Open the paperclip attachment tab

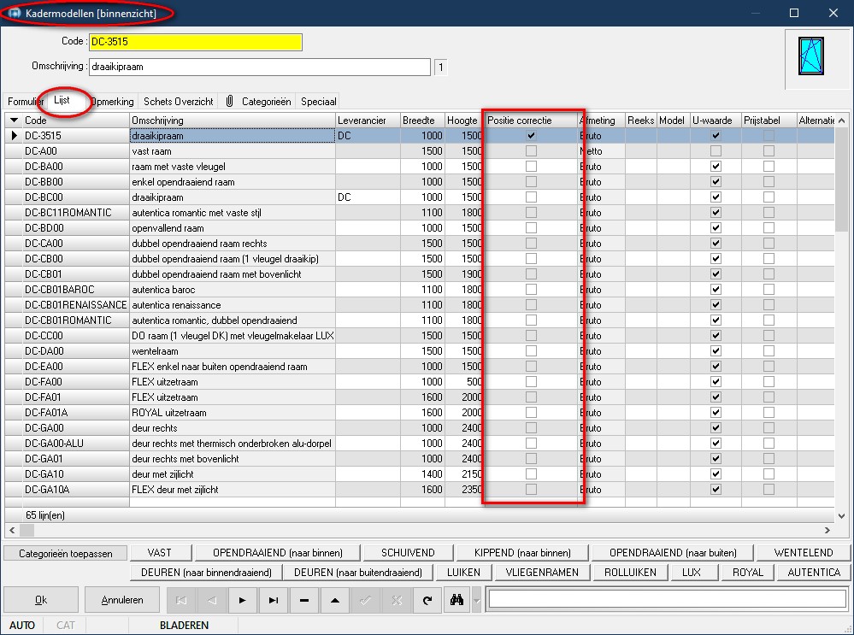pyautogui.click(x=229, y=102)
